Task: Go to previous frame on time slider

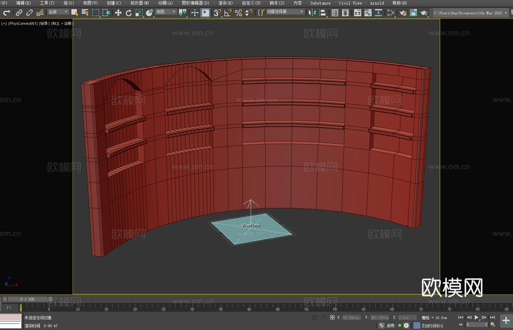Action: tap(5, 299)
